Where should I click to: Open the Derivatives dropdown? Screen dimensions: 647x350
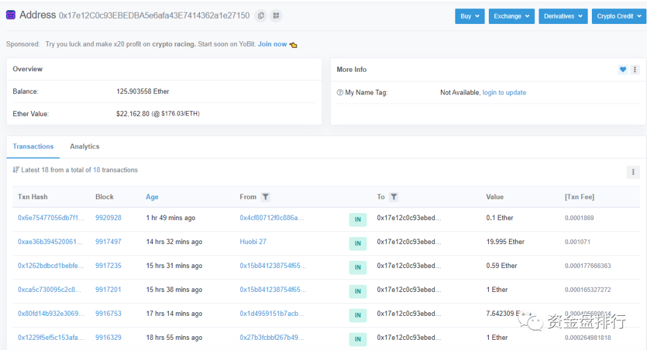[563, 16]
